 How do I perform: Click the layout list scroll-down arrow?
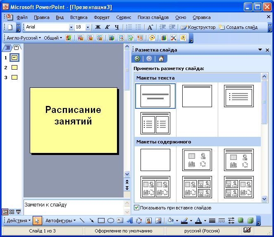[264, 199]
